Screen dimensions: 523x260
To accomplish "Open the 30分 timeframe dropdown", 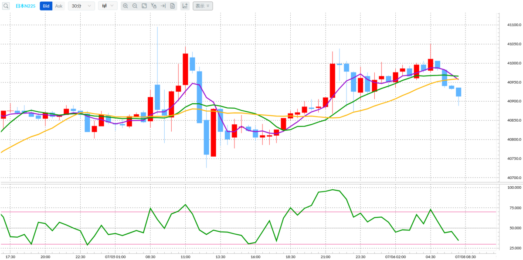I will tap(82, 6).
